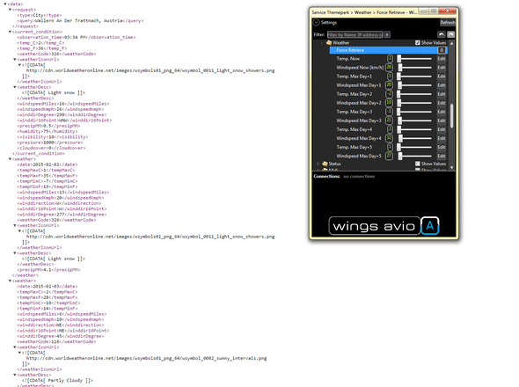
Task: Collapse the root data XML node
Action: (5, 4)
